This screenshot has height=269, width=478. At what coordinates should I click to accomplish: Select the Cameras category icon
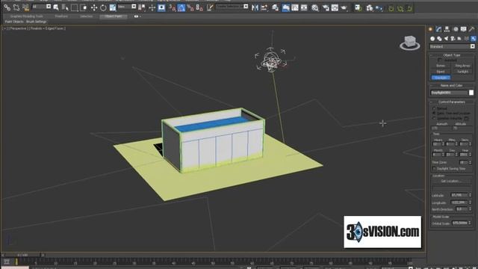pos(453,38)
